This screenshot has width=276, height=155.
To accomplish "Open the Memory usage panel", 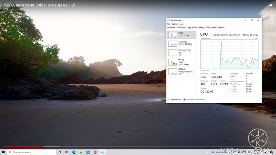I will pyautogui.click(x=173, y=43).
